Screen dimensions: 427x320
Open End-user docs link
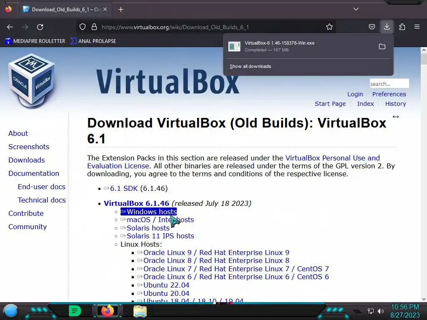tap(41, 187)
